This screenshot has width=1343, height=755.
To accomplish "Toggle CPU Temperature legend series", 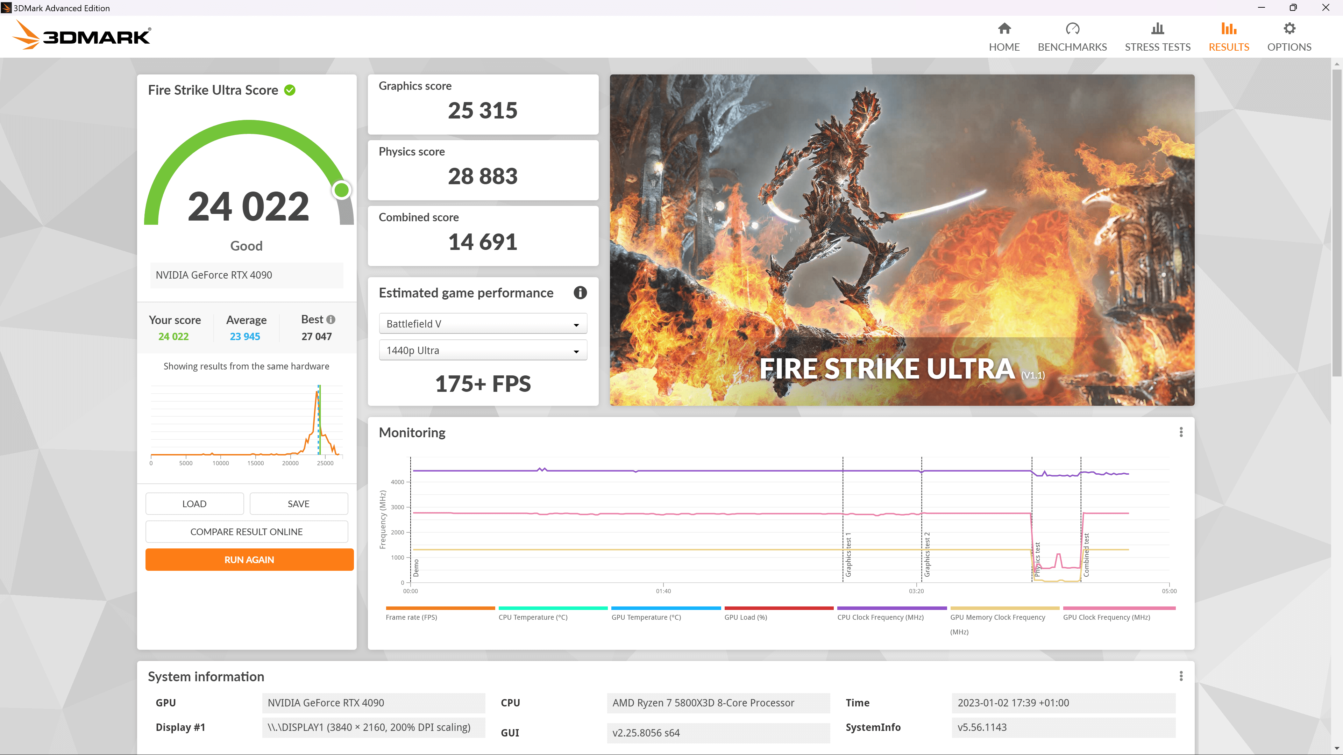I will click(x=533, y=617).
